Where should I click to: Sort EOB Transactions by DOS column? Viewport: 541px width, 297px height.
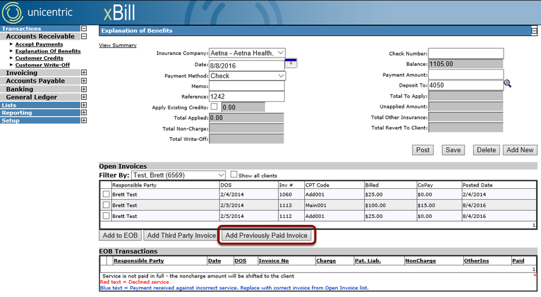(240, 260)
